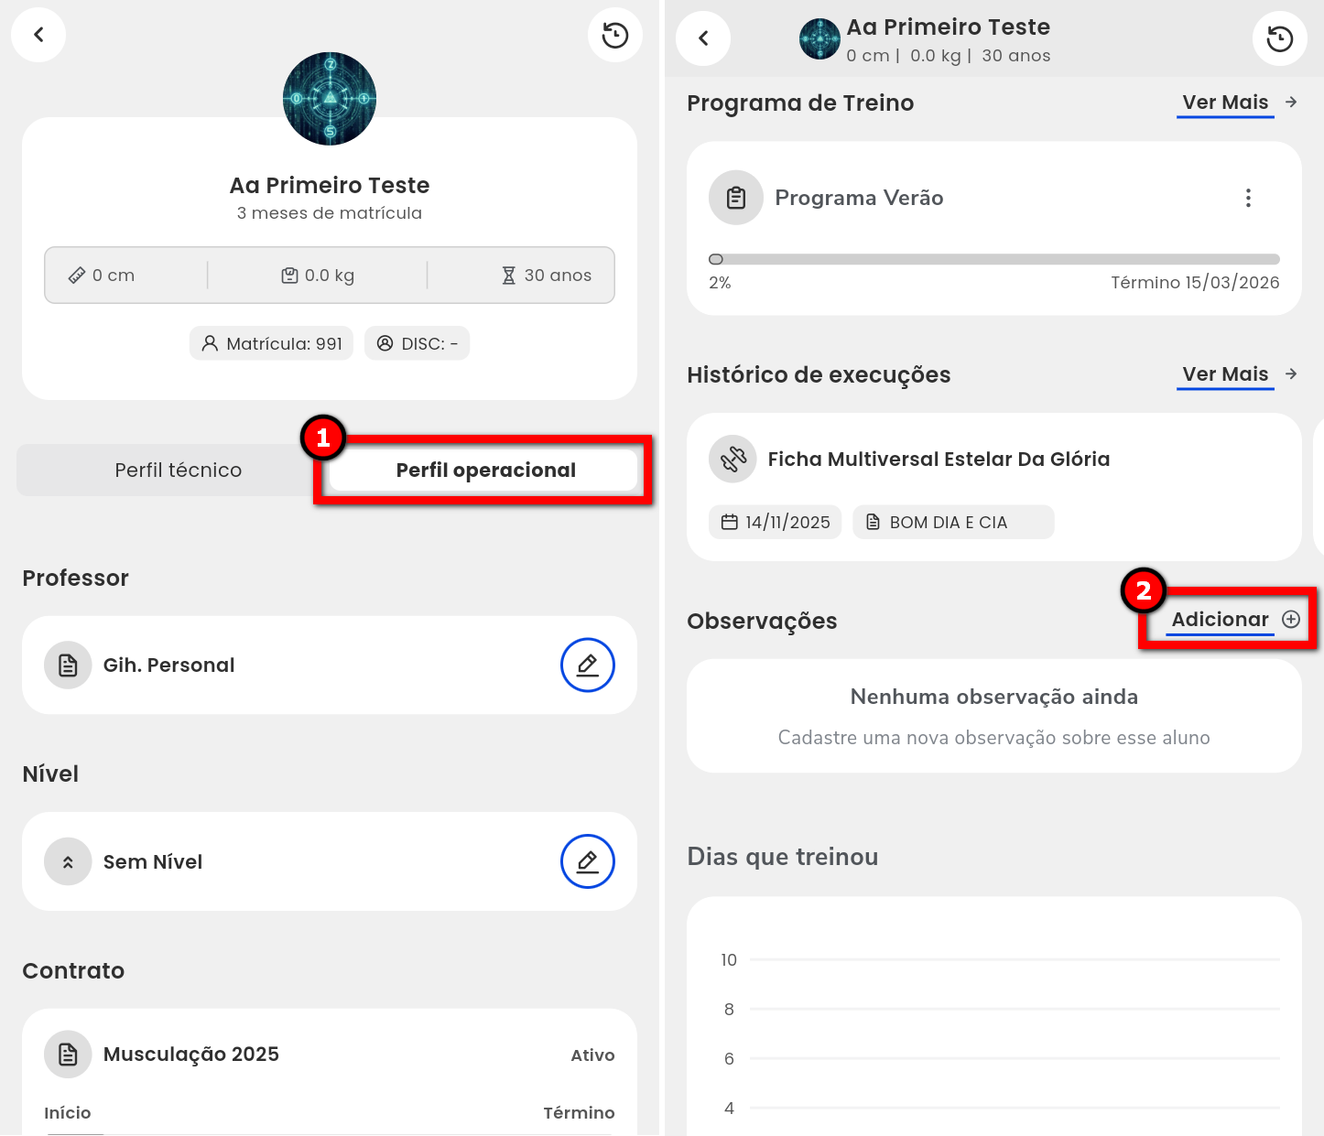The width and height of the screenshot is (1324, 1136).
Task: Open history icon in right screen header
Action: (1279, 38)
